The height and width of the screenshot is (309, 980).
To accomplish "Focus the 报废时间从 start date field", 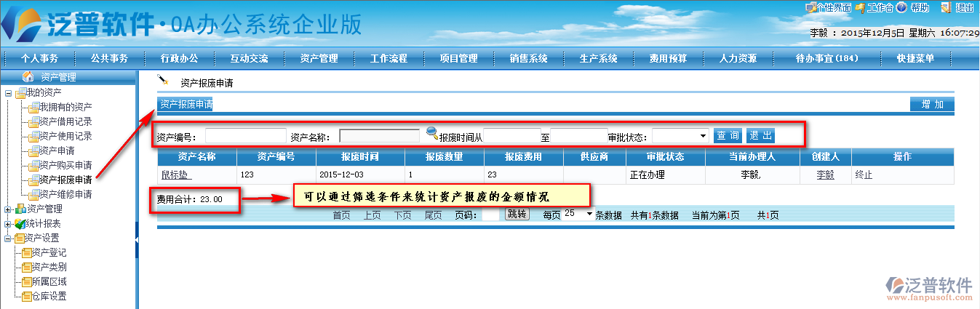I will coord(512,136).
